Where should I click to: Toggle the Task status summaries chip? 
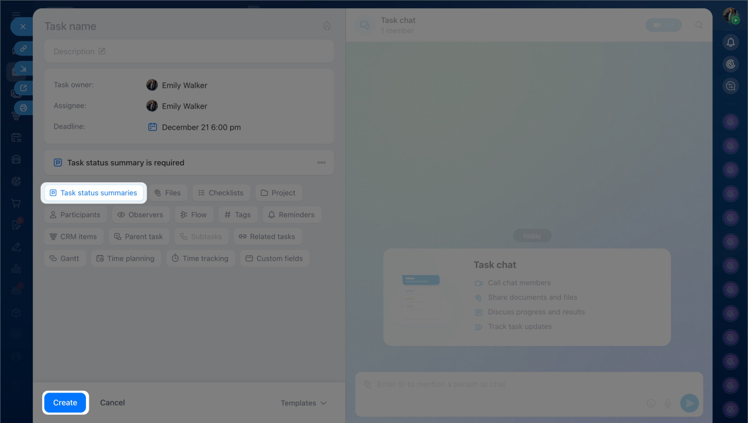93,193
